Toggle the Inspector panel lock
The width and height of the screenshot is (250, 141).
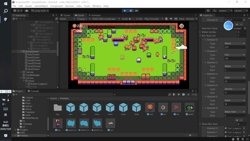(244, 15)
